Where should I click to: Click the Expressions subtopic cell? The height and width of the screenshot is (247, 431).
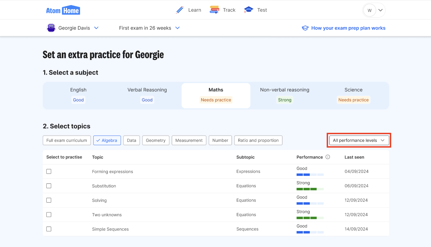pos(248,171)
